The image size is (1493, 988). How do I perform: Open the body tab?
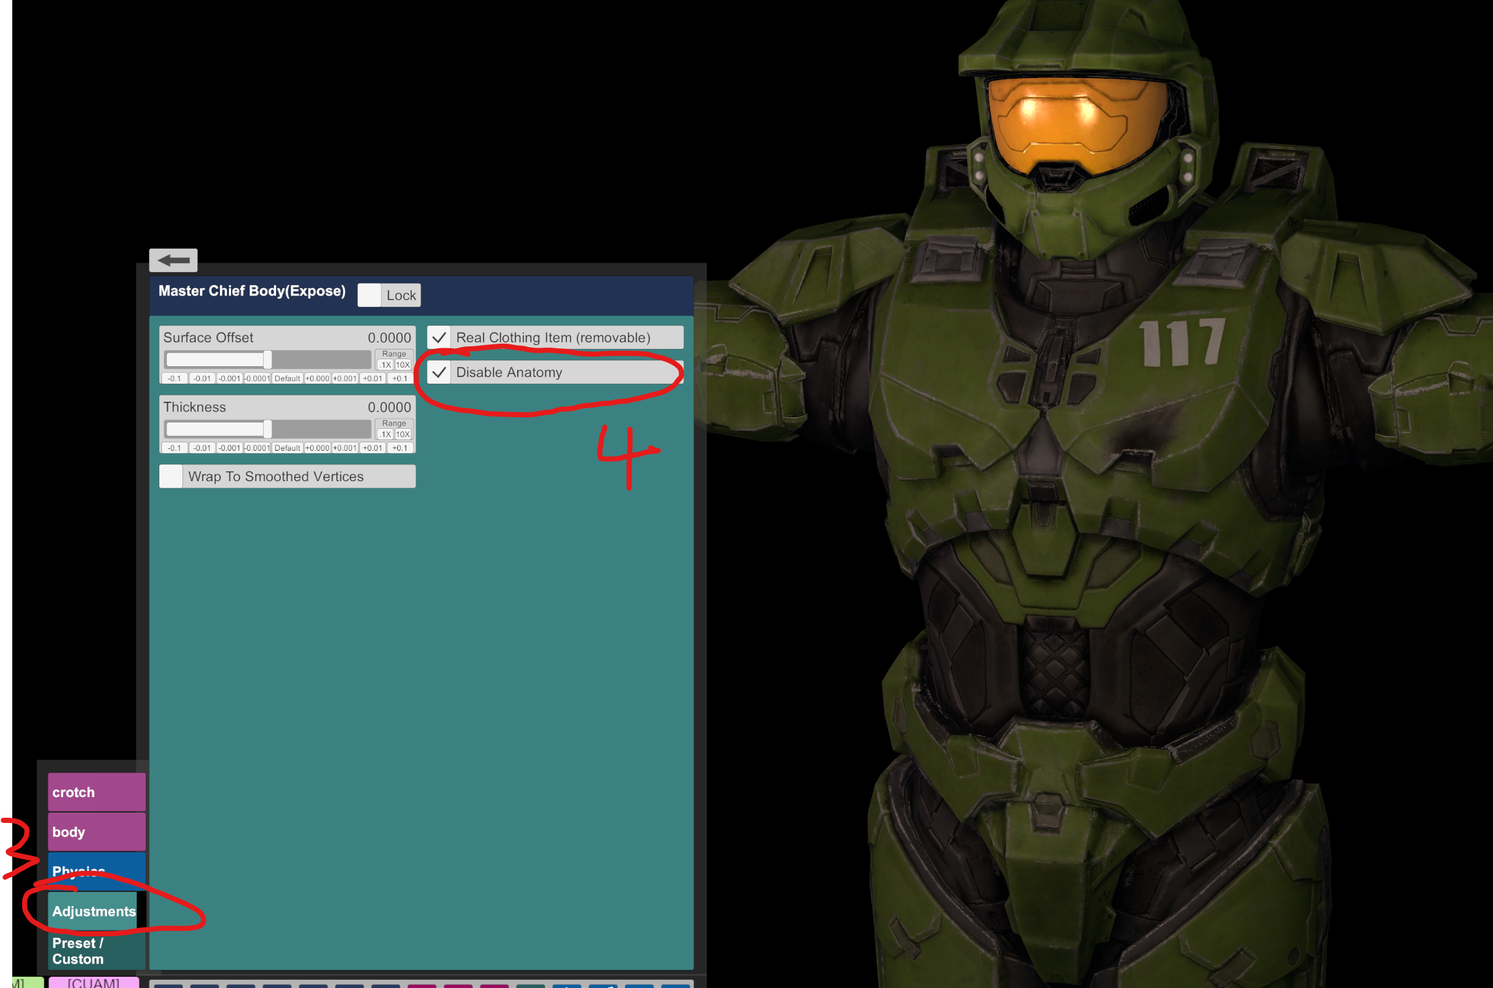coord(97,832)
